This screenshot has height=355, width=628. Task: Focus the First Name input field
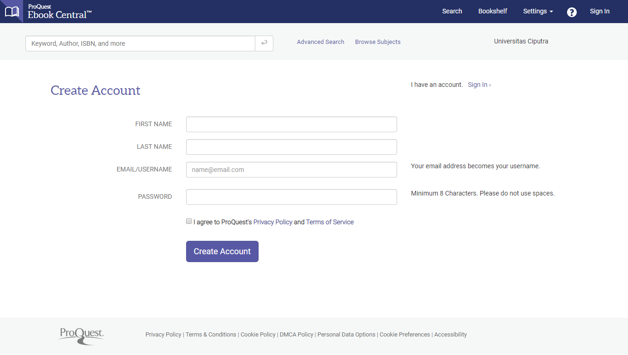(291, 124)
